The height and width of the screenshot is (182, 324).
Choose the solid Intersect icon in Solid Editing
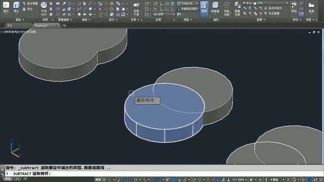tap(58, 15)
